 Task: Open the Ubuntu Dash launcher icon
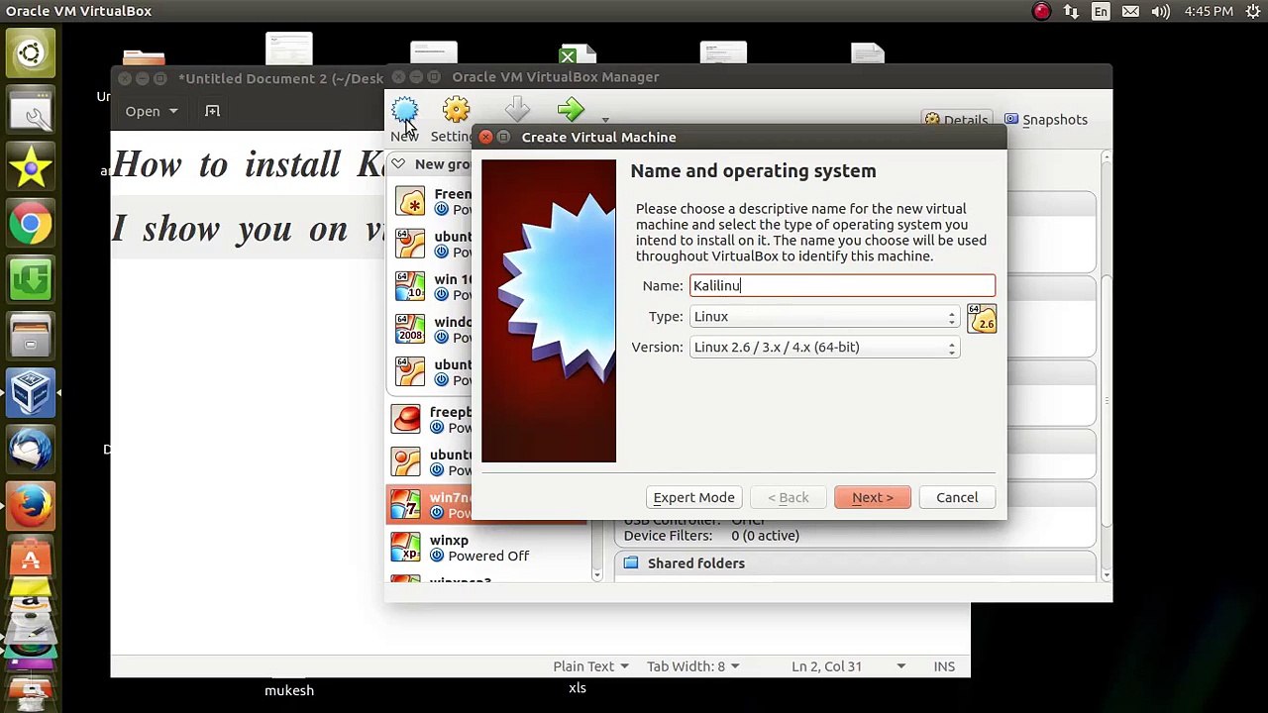(x=31, y=53)
